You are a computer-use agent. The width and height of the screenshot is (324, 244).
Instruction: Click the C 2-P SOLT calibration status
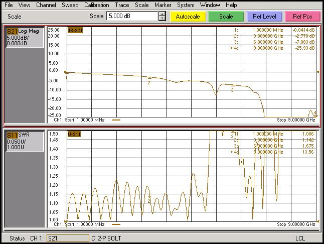106,238
